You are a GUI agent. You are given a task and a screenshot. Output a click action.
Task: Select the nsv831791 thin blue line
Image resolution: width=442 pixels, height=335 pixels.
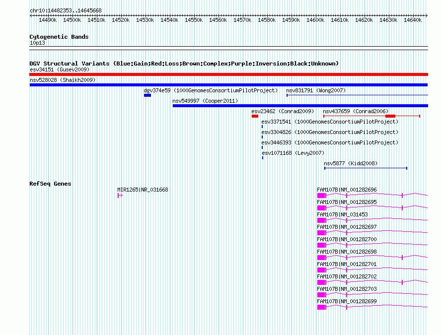(358, 95)
